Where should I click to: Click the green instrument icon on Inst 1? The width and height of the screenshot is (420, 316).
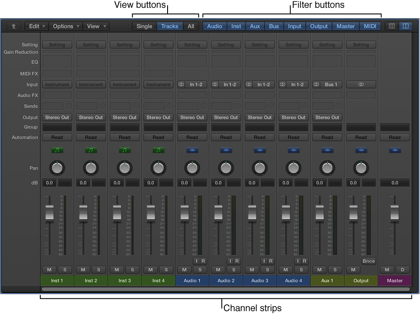57,150
